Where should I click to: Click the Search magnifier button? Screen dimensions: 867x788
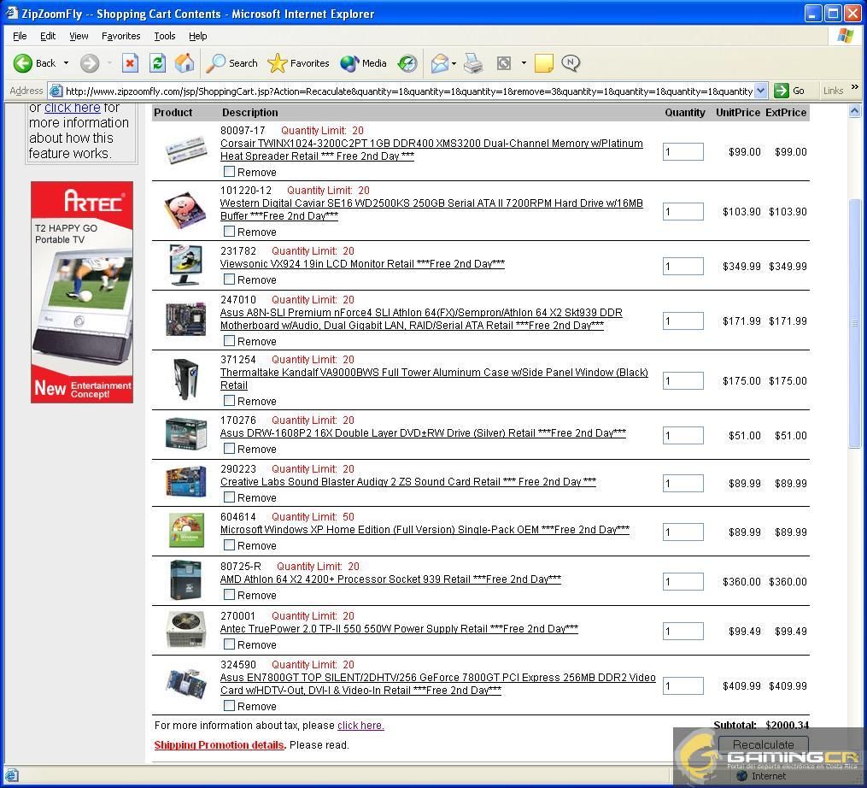point(232,63)
